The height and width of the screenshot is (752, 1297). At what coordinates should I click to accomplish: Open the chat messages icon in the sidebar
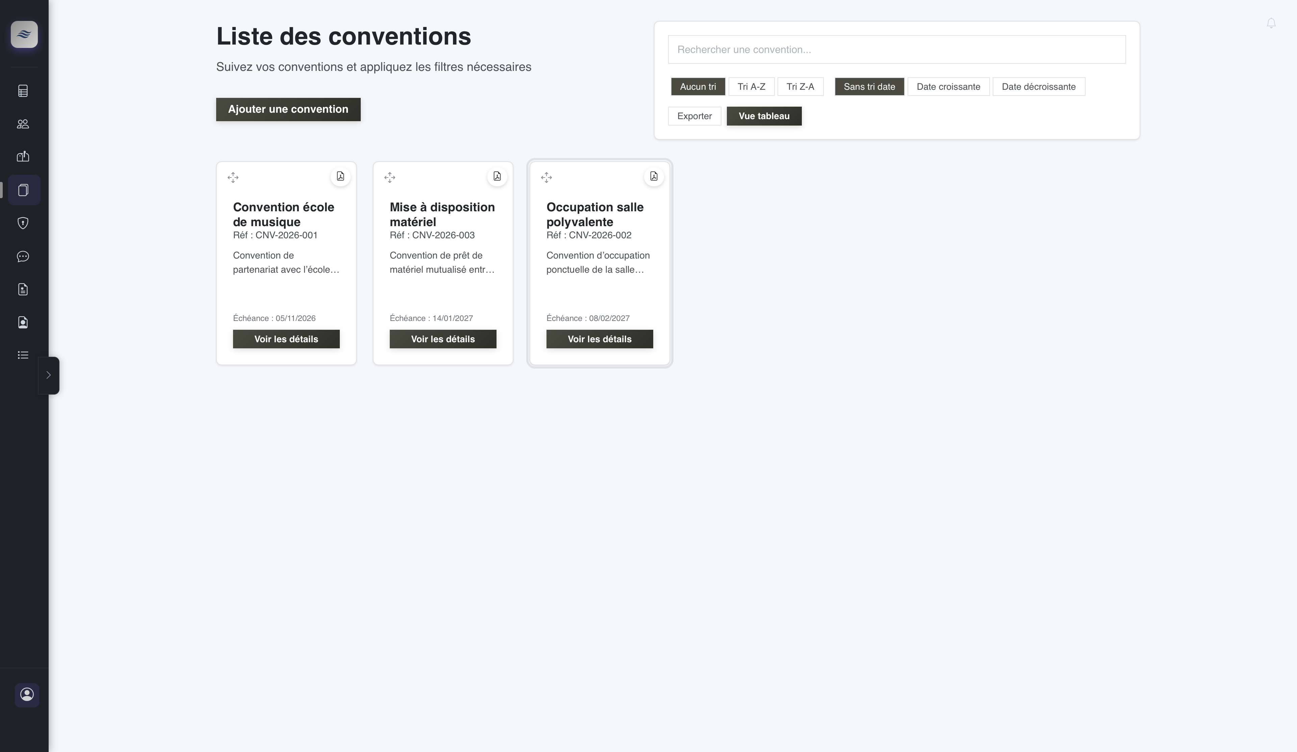click(x=23, y=256)
